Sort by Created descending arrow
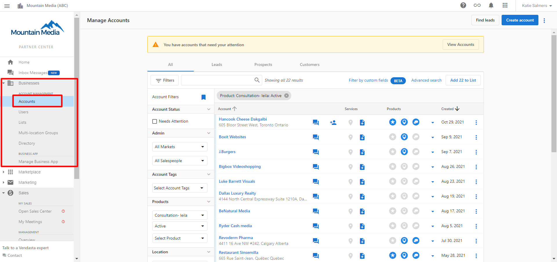This screenshot has width=557, height=262. click(x=457, y=109)
